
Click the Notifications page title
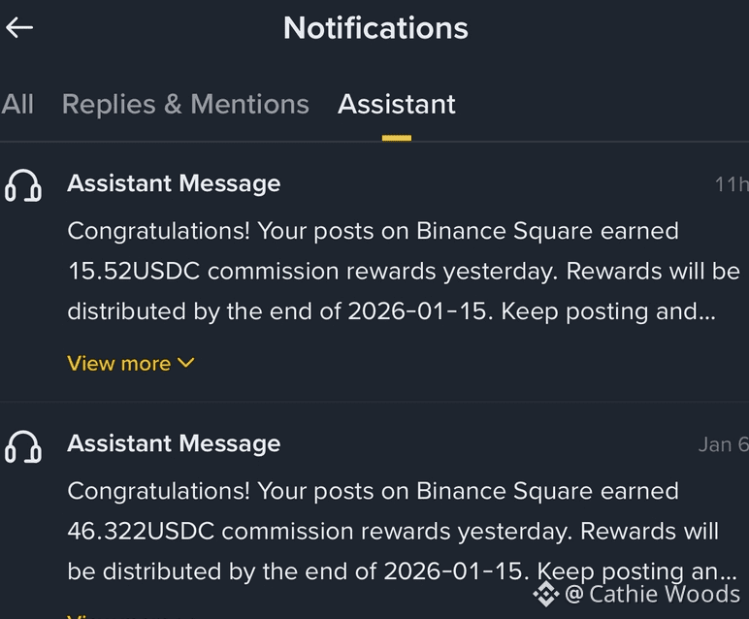(375, 28)
